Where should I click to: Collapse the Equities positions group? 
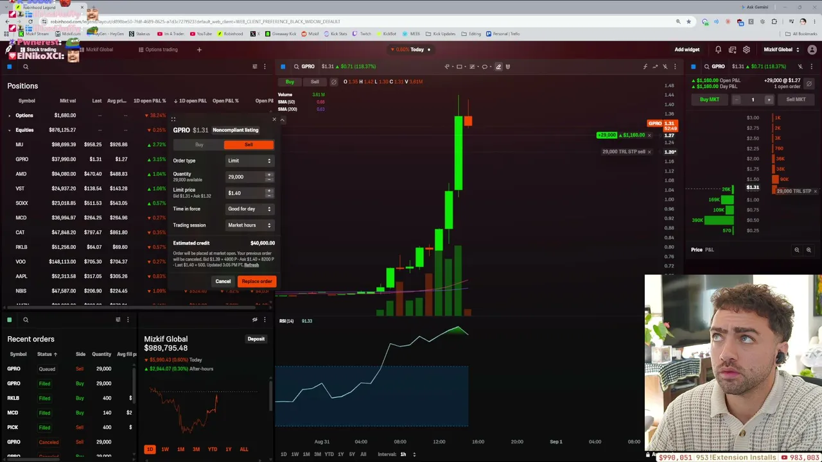coord(9,130)
